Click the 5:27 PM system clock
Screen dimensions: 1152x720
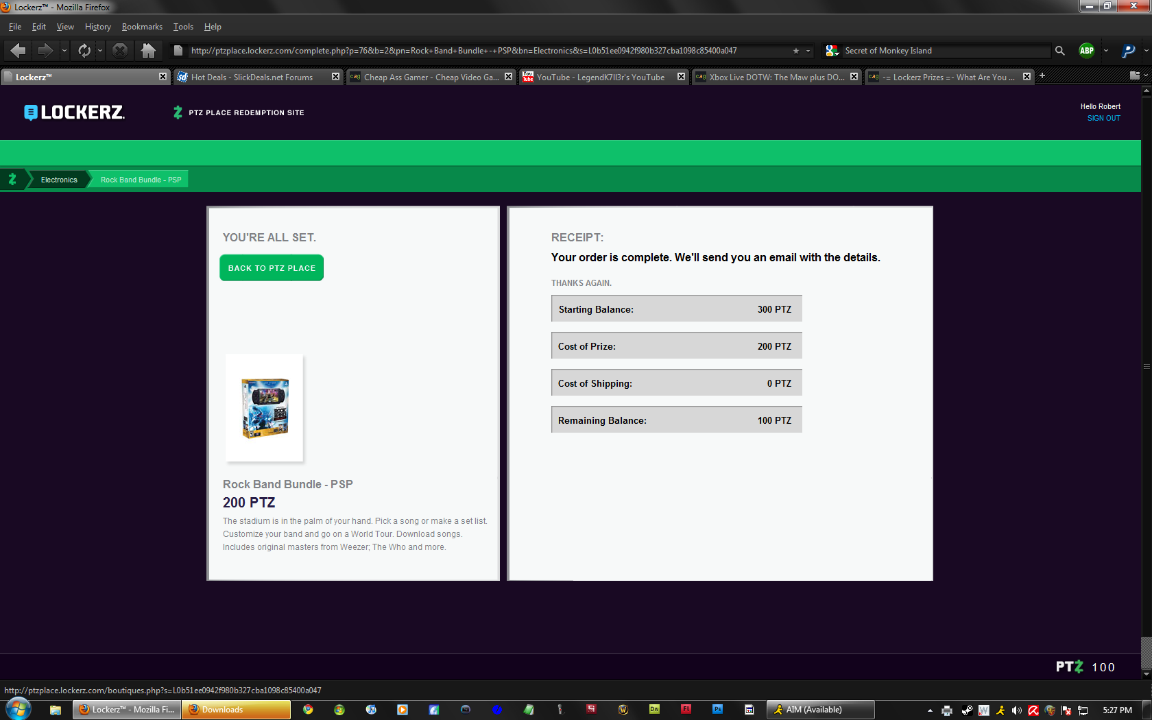(1117, 710)
